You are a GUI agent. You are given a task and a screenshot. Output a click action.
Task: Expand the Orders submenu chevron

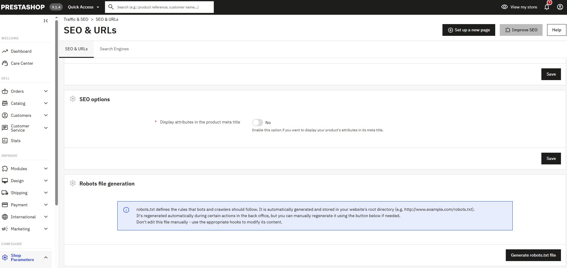click(x=46, y=91)
